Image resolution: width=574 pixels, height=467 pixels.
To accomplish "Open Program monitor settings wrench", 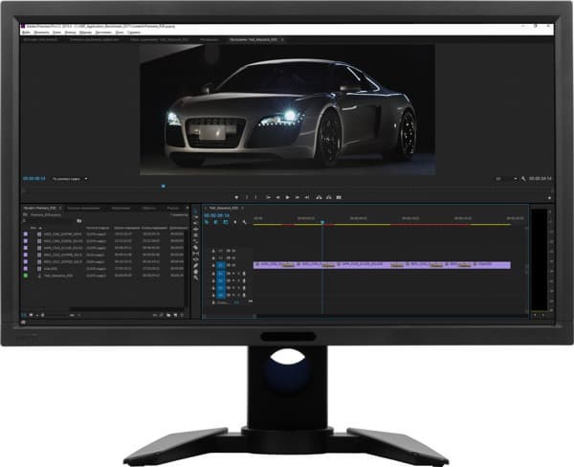I will tap(523, 179).
